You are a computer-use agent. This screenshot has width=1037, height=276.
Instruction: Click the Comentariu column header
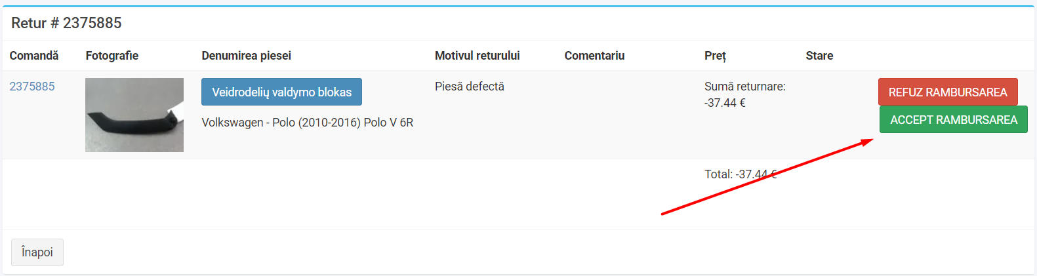point(595,56)
